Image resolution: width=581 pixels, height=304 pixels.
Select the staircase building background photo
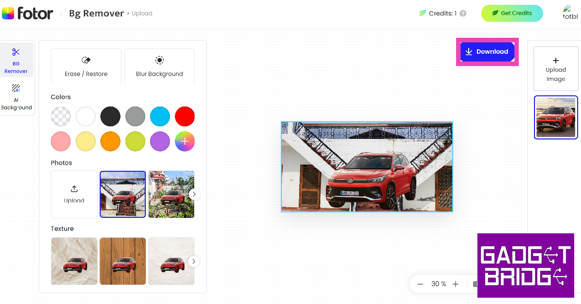click(x=122, y=194)
